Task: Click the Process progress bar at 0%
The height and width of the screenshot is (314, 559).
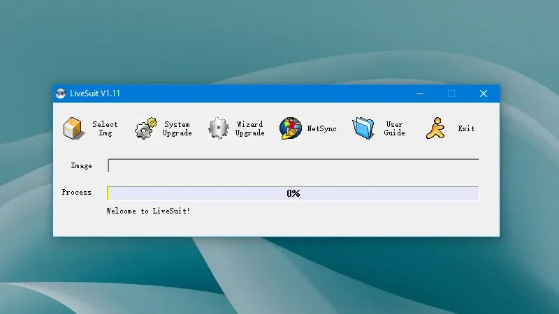Action: (293, 193)
